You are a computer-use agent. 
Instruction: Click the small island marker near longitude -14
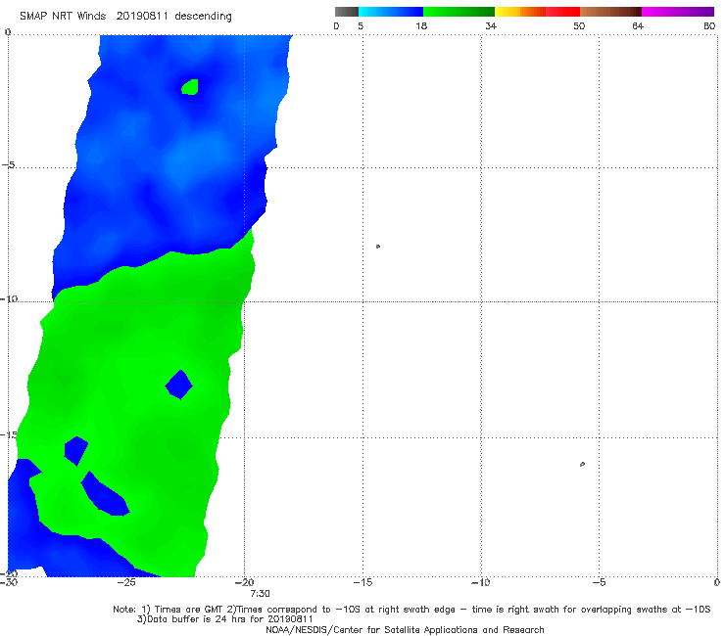tap(378, 247)
